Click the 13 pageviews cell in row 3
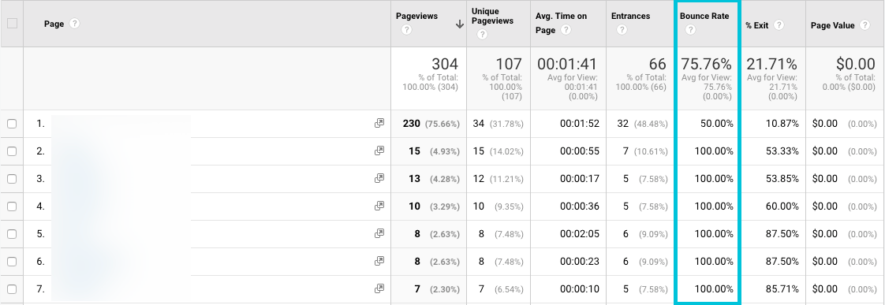The width and height of the screenshot is (885, 305). [414, 179]
